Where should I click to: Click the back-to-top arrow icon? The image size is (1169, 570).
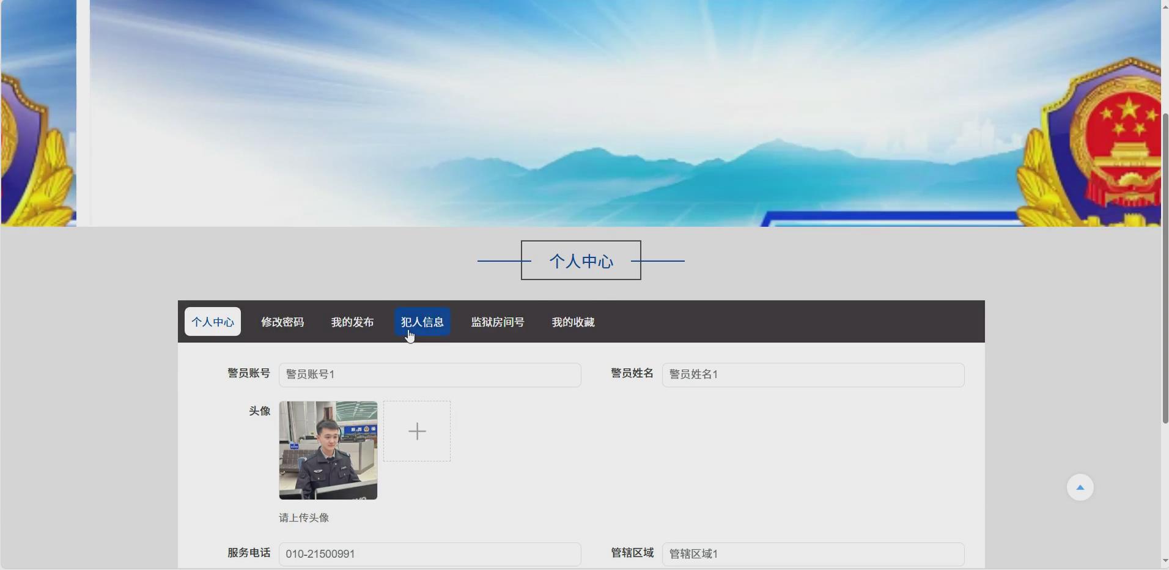pyautogui.click(x=1080, y=487)
